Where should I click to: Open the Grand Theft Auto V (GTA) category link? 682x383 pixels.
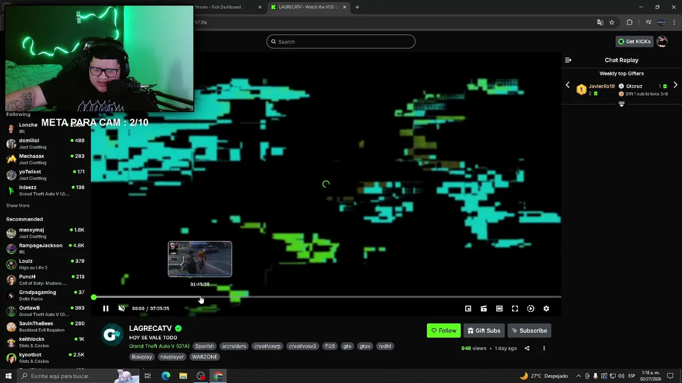159,346
